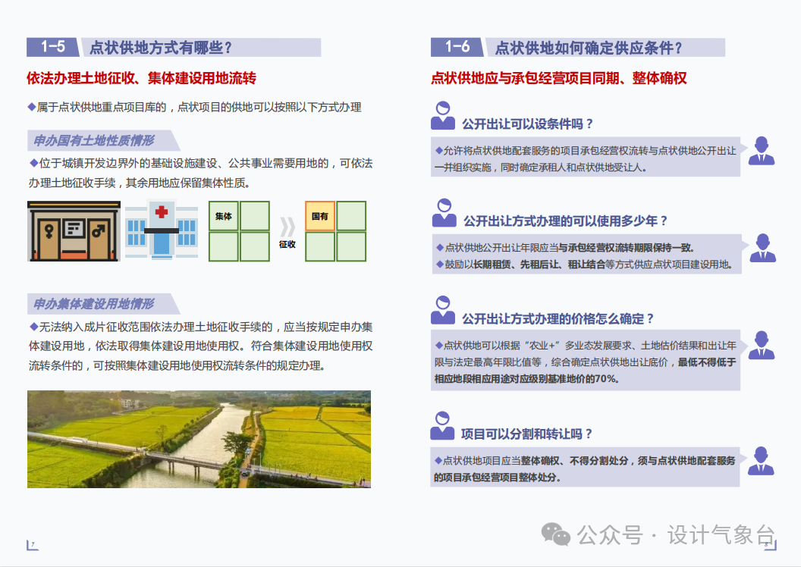Image resolution: width=801 pixels, height=567 pixels.
Task: Click red subtitle 点状供地应与承包经营项目同期、整体确权
Action: coord(559,78)
